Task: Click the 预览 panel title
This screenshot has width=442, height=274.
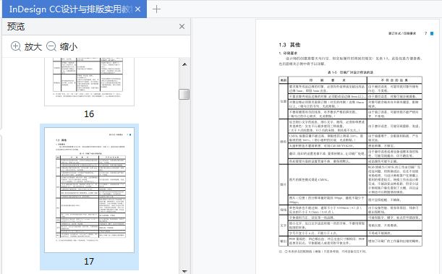Action: 16,27
